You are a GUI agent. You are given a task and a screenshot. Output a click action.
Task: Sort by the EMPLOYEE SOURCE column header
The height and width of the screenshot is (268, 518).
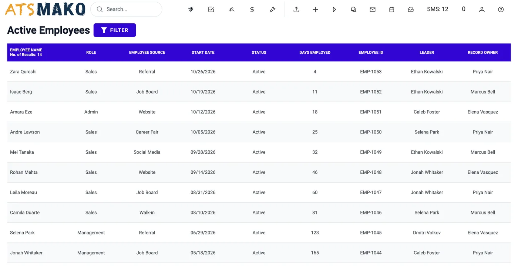click(x=147, y=52)
